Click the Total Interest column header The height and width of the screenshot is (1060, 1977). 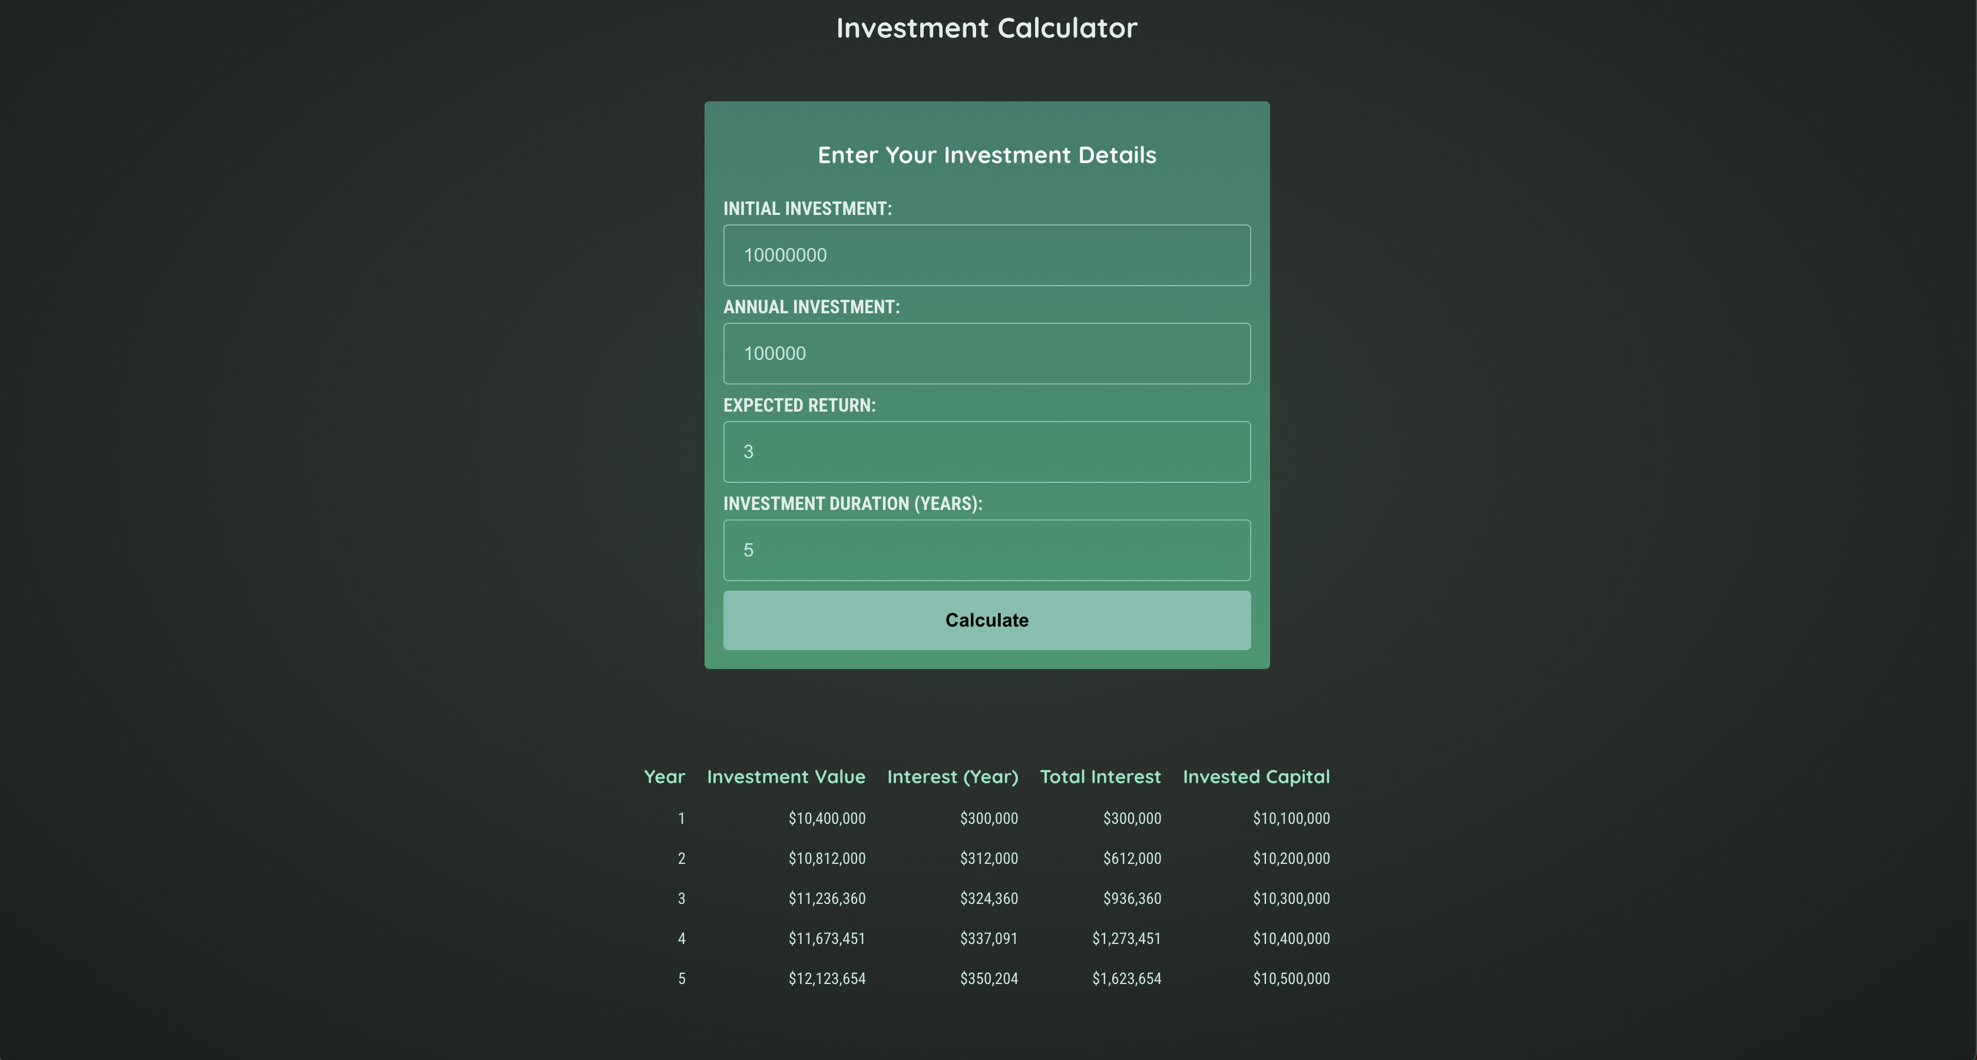click(1100, 777)
